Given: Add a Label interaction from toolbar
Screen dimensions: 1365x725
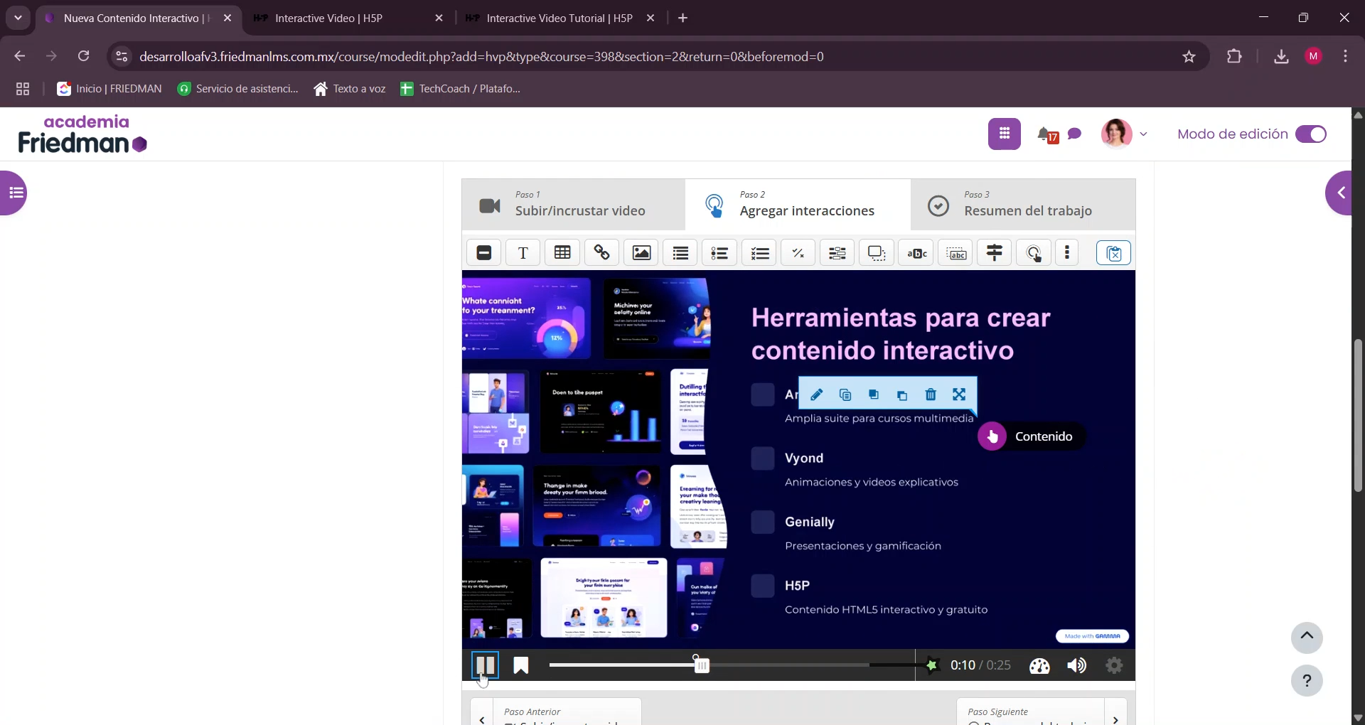Looking at the screenshot, I should [x=484, y=253].
